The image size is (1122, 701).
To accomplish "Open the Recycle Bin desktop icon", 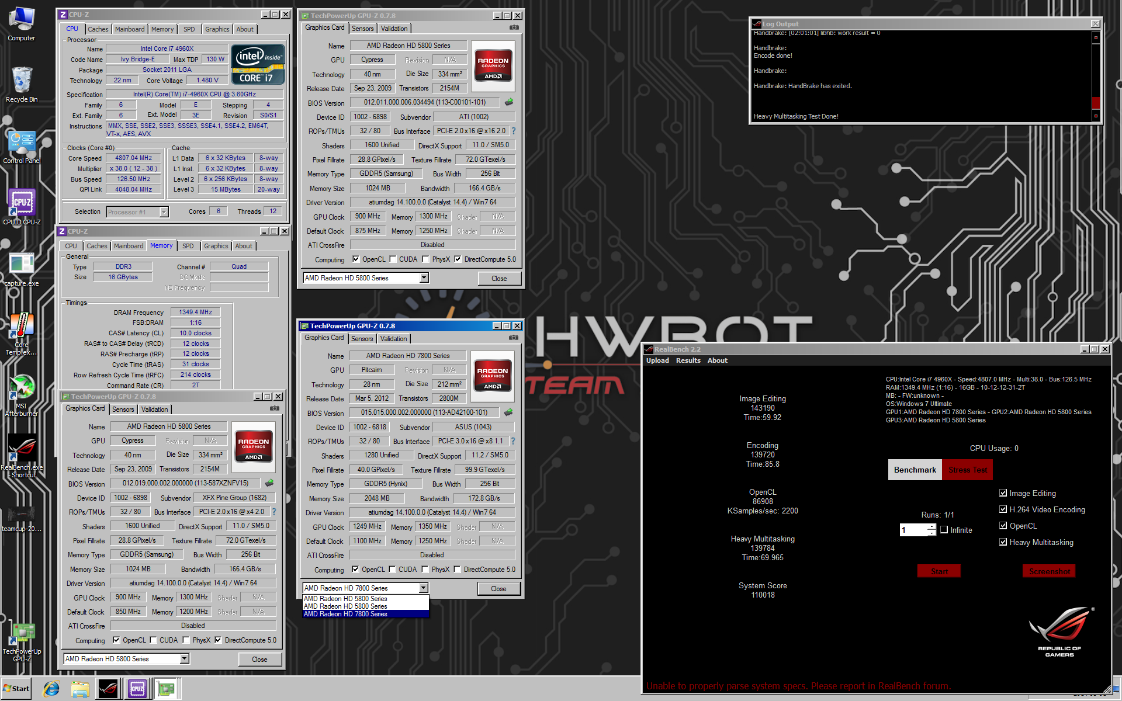I will [x=22, y=85].
